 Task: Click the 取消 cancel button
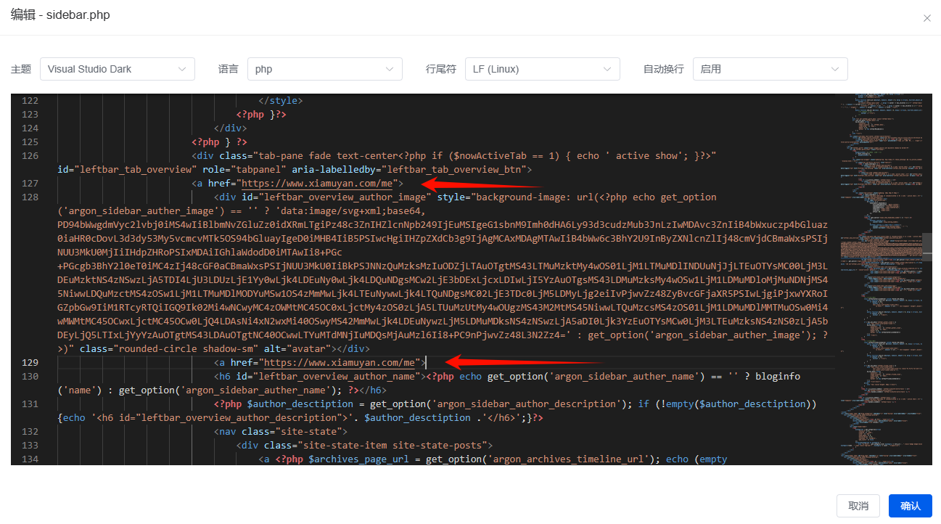(x=858, y=506)
